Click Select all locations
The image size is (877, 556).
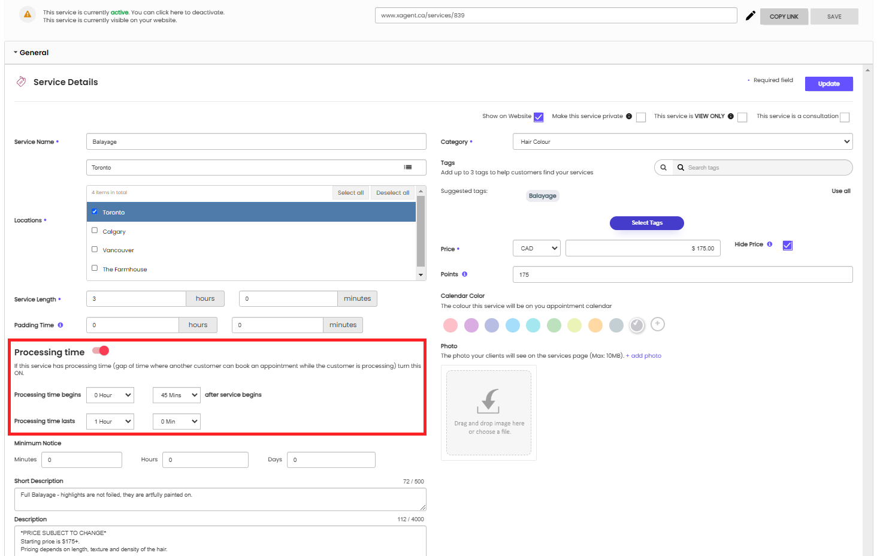point(350,193)
